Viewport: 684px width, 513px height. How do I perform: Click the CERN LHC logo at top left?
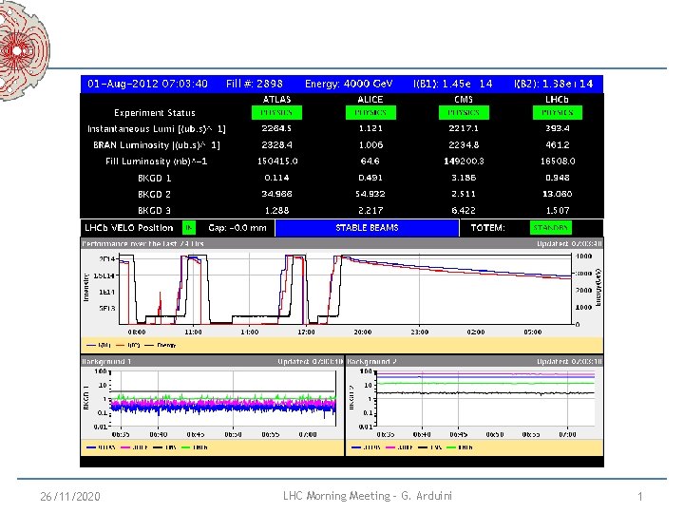24,50
